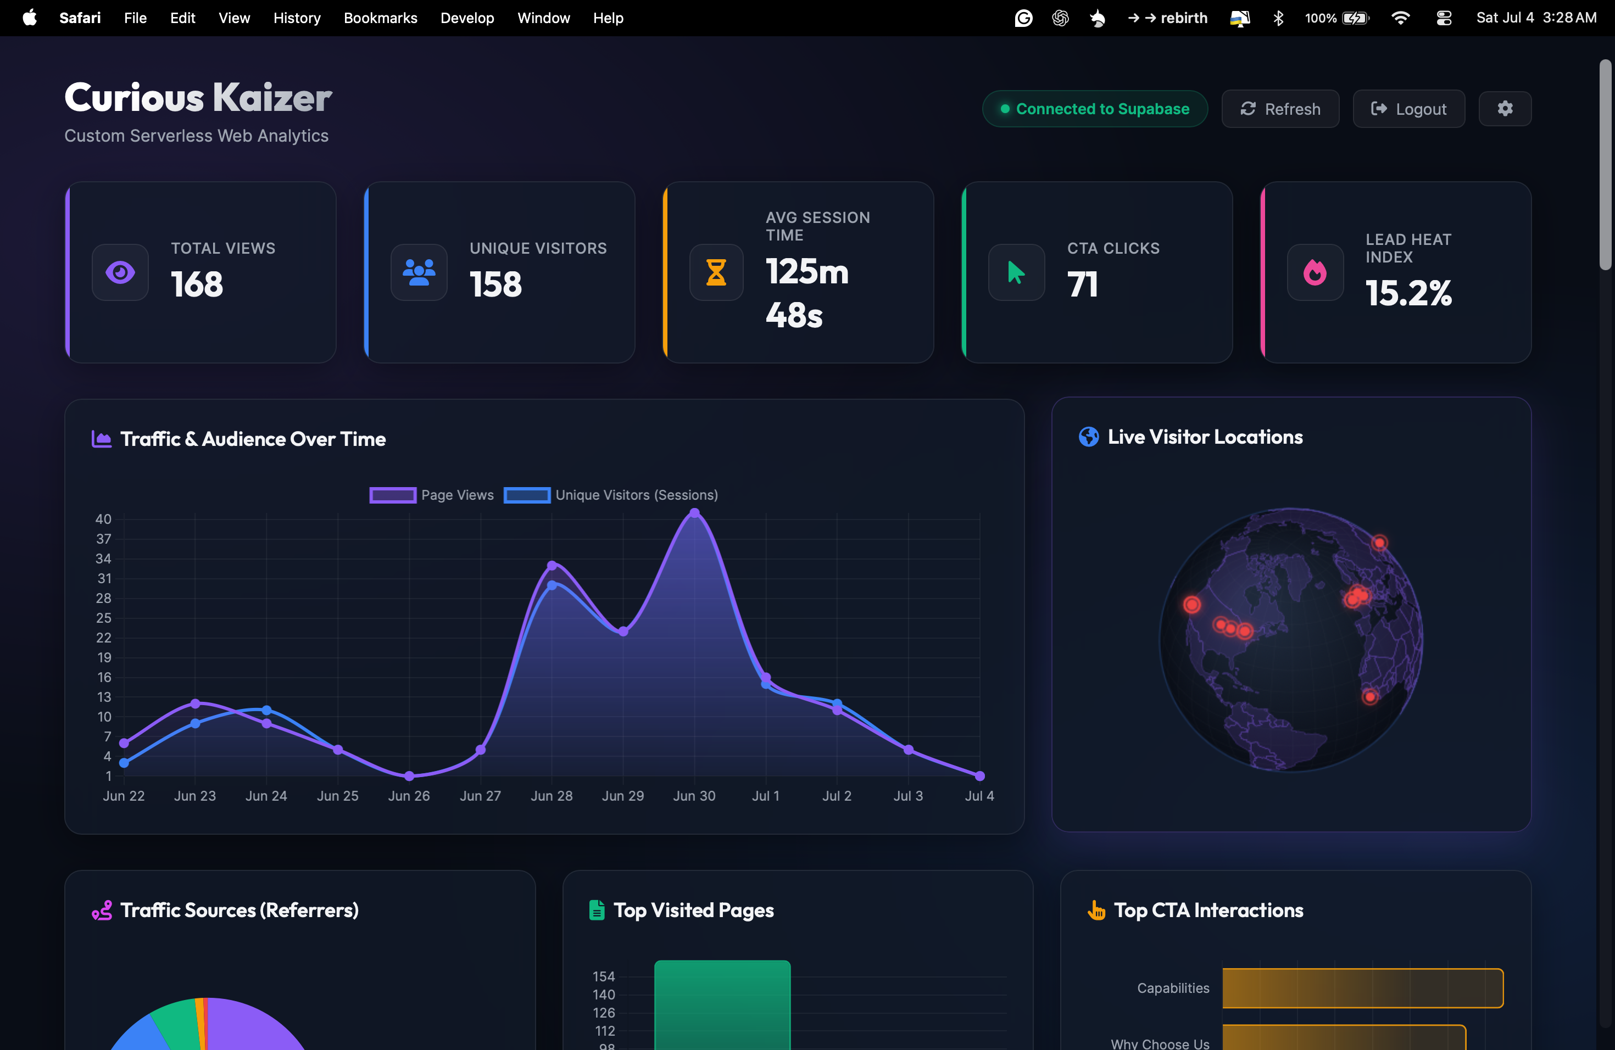
Task: Click the display flag icon in the menu bar
Action: click(x=1240, y=18)
